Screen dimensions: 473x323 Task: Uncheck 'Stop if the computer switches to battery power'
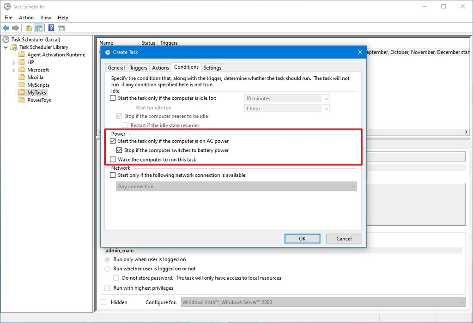[x=119, y=150]
